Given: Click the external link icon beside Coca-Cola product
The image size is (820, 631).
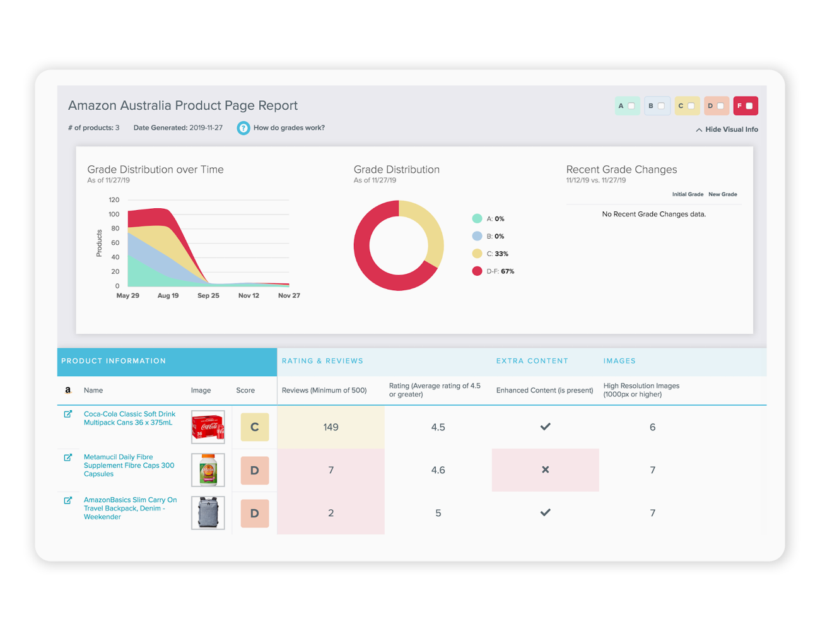Looking at the screenshot, I should (68, 414).
